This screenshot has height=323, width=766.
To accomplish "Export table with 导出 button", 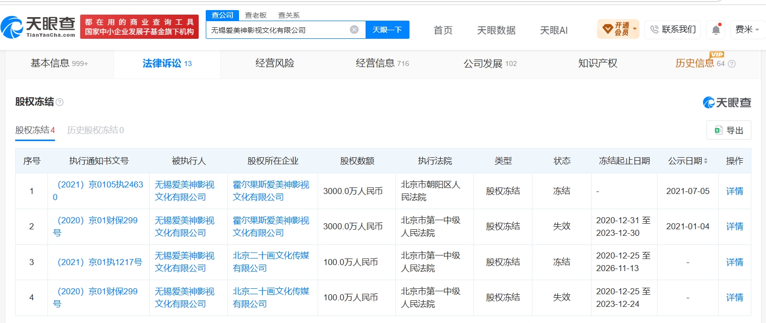I will click(x=729, y=130).
